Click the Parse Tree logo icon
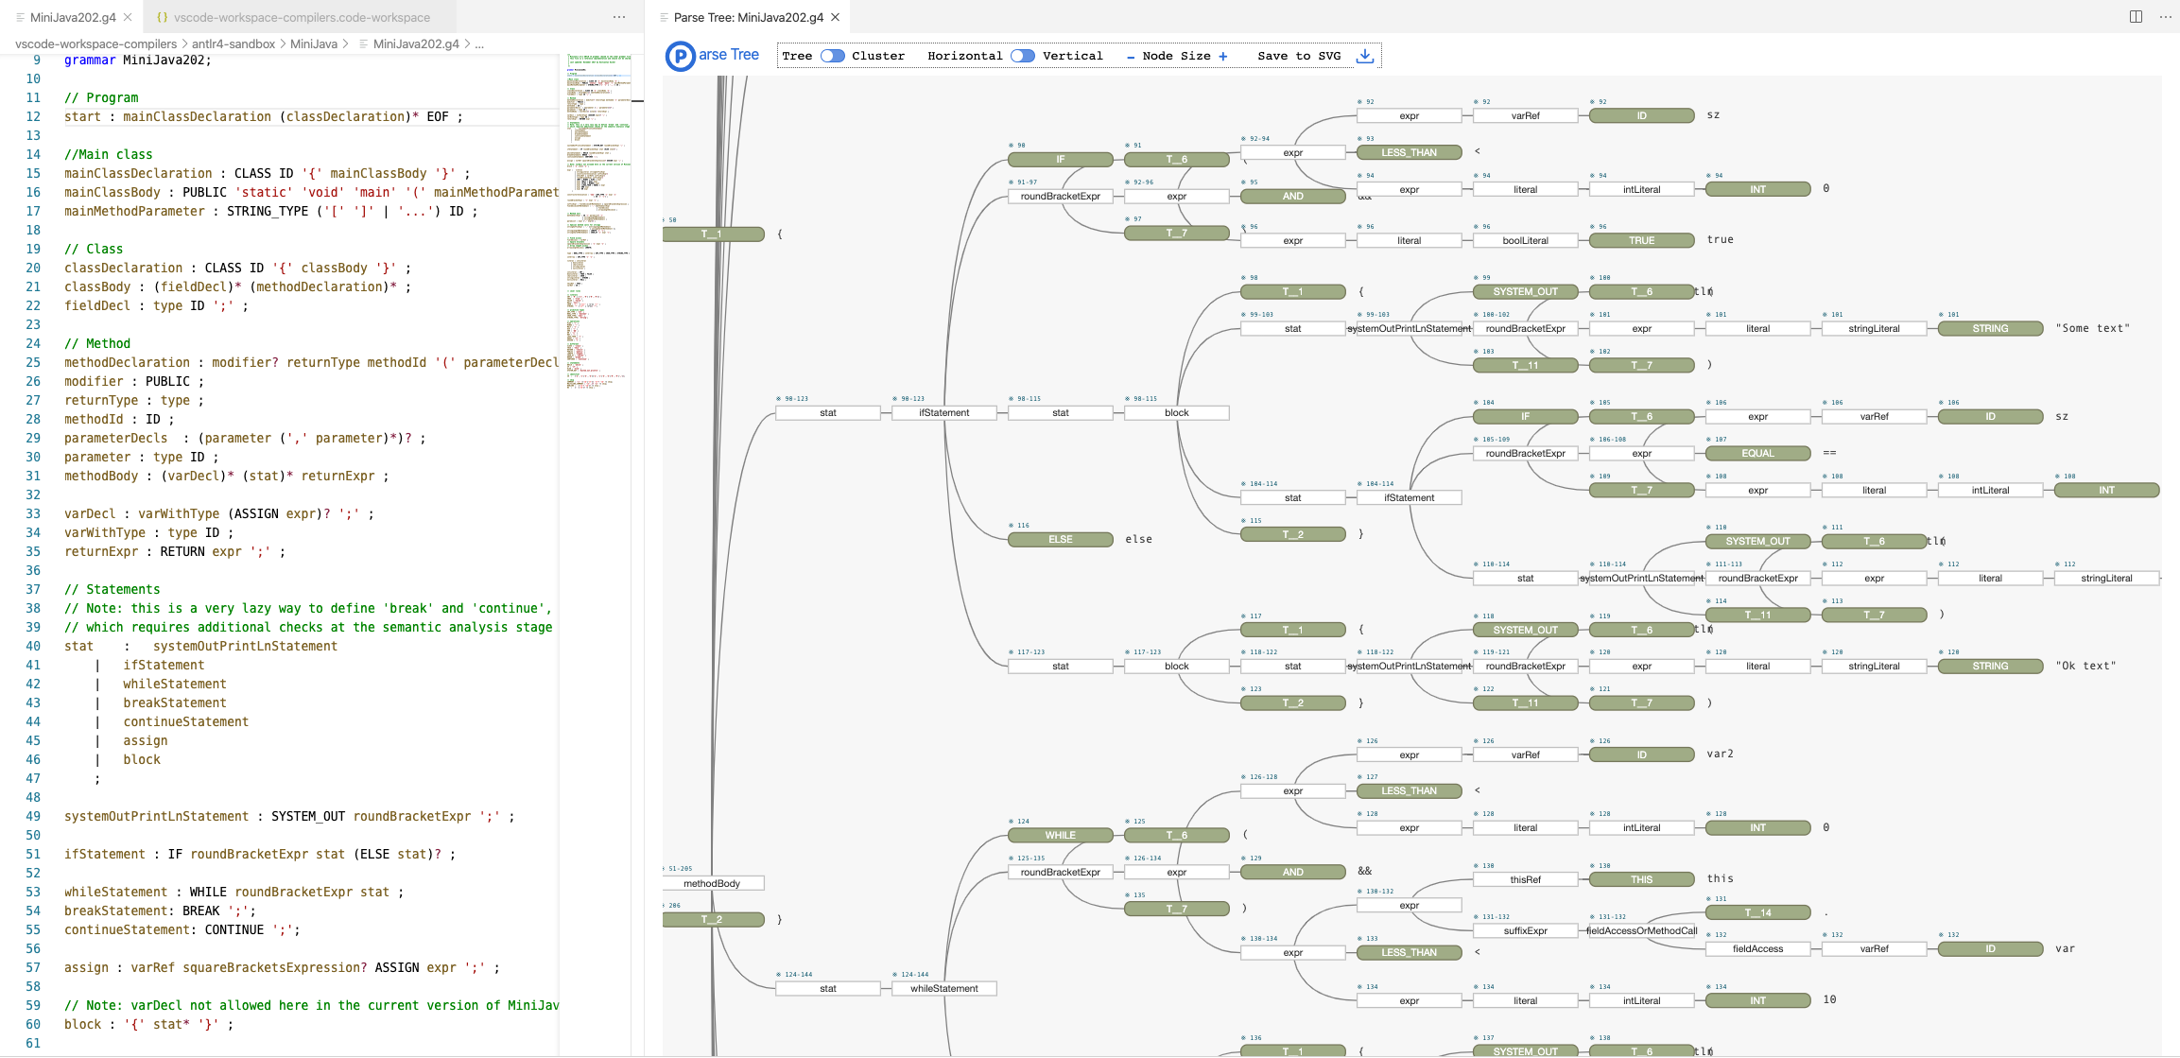 (x=680, y=57)
